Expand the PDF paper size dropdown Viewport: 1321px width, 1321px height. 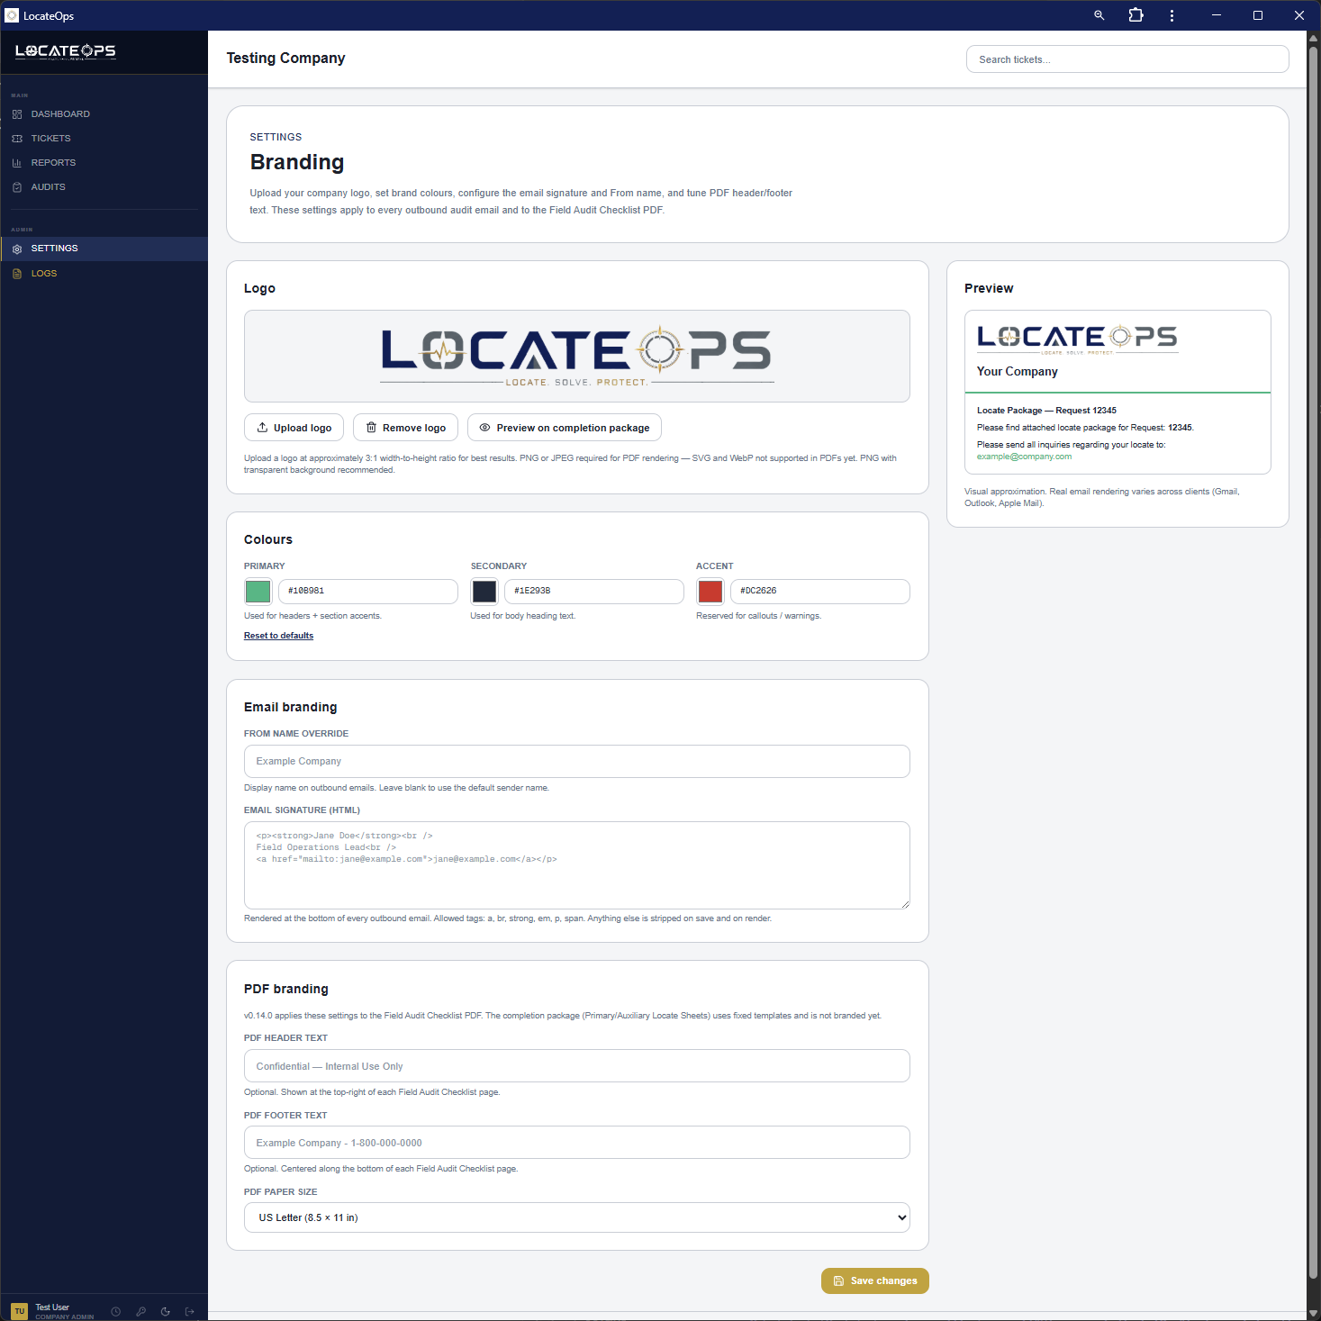click(x=577, y=1217)
